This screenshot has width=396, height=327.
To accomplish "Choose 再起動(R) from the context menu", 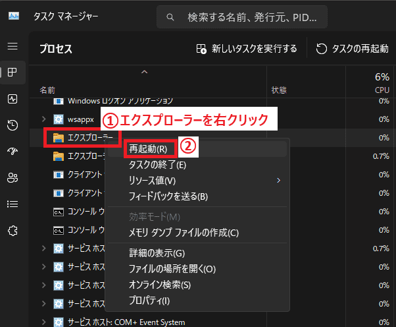I will click(x=147, y=149).
